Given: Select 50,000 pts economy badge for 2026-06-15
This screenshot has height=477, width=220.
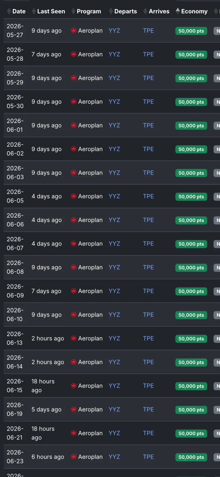Looking at the screenshot, I should 191,386.
